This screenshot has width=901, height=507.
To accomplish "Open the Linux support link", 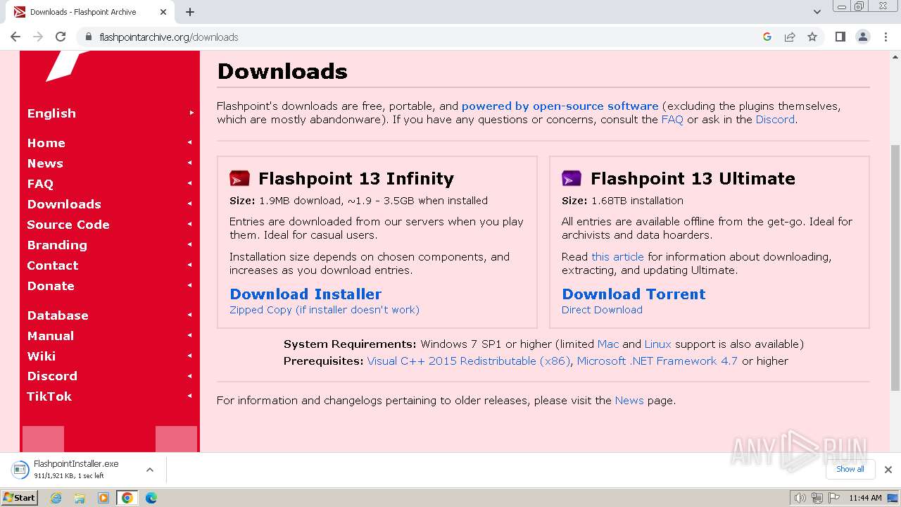I will 658,344.
